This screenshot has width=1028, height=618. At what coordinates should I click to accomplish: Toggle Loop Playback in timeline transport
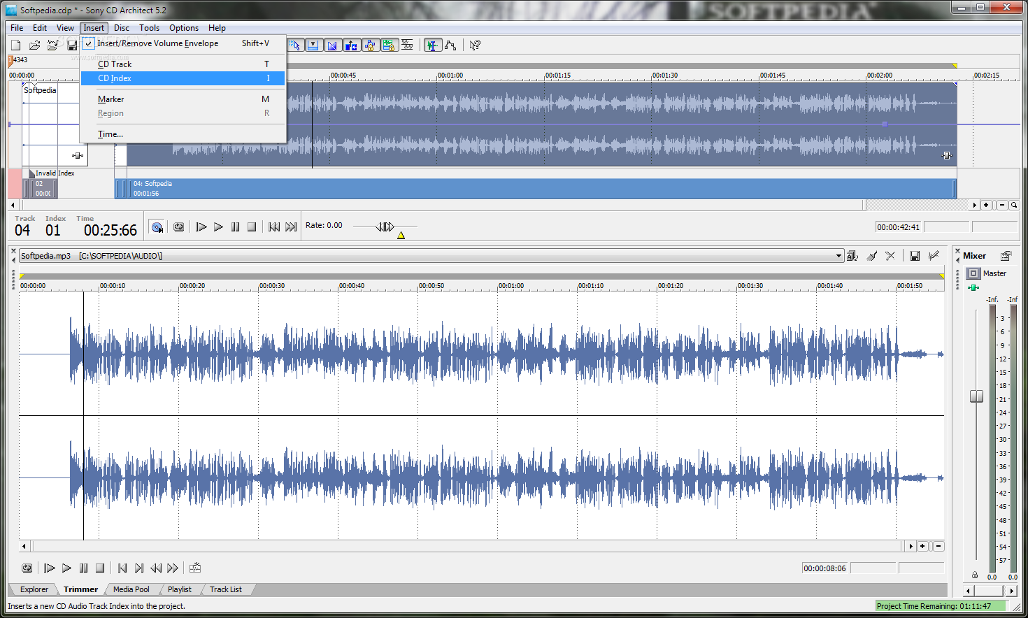coord(179,227)
